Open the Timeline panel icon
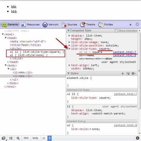Screen dimensions: 141x141 click(x=83, y=24)
